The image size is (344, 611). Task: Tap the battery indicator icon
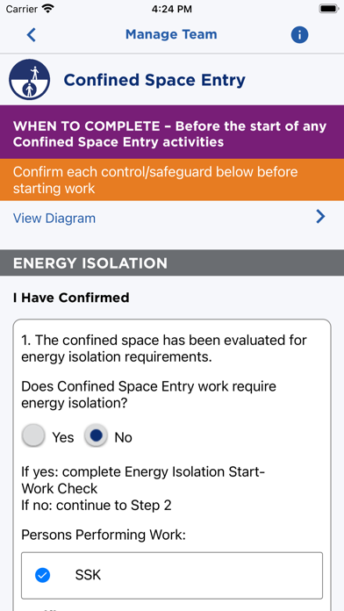(x=328, y=9)
